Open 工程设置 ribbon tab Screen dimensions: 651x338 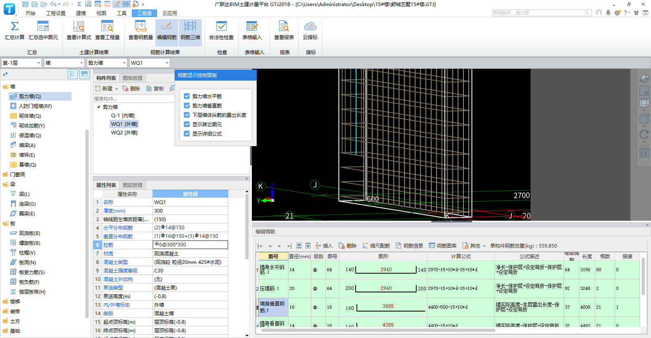point(56,13)
